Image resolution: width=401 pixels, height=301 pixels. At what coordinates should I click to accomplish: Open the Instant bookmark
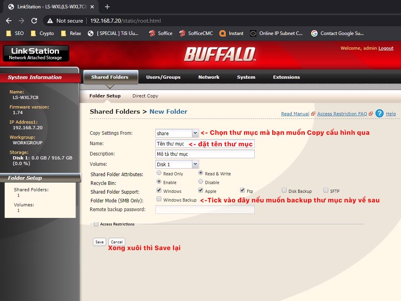point(231,33)
